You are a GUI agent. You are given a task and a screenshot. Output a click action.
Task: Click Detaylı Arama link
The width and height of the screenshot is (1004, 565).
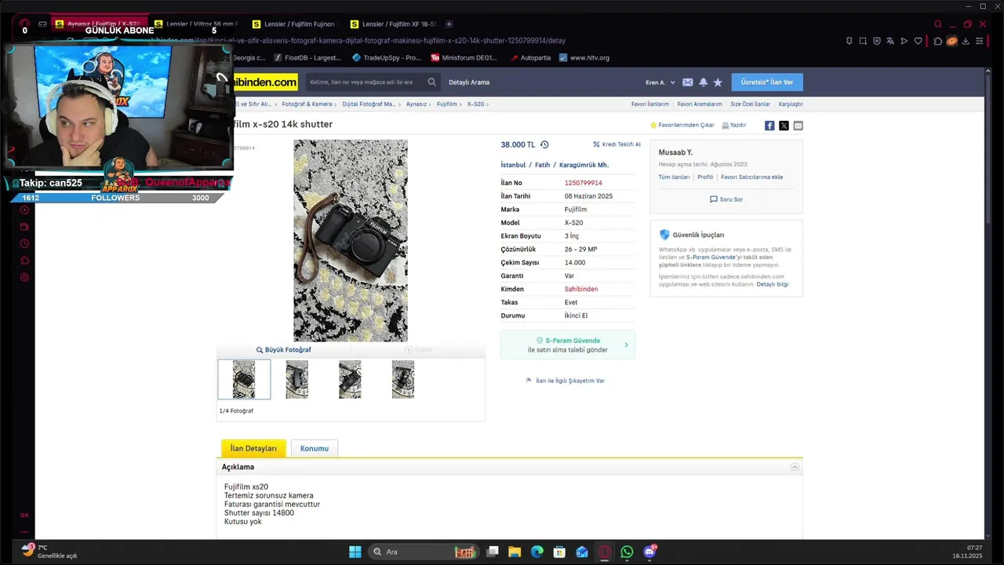pyautogui.click(x=469, y=82)
